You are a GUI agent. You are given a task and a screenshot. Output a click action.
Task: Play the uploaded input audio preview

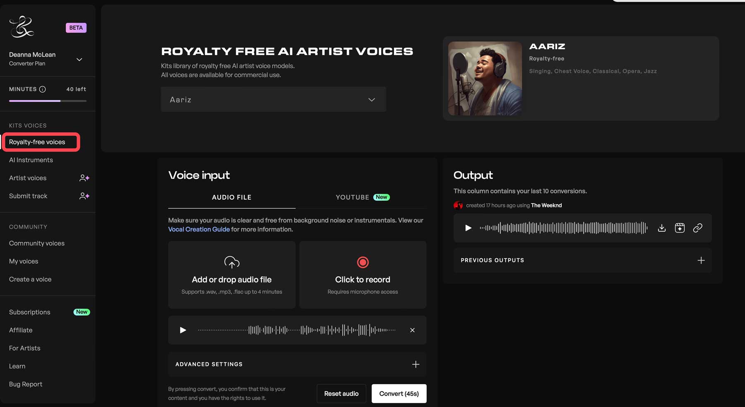point(182,330)
